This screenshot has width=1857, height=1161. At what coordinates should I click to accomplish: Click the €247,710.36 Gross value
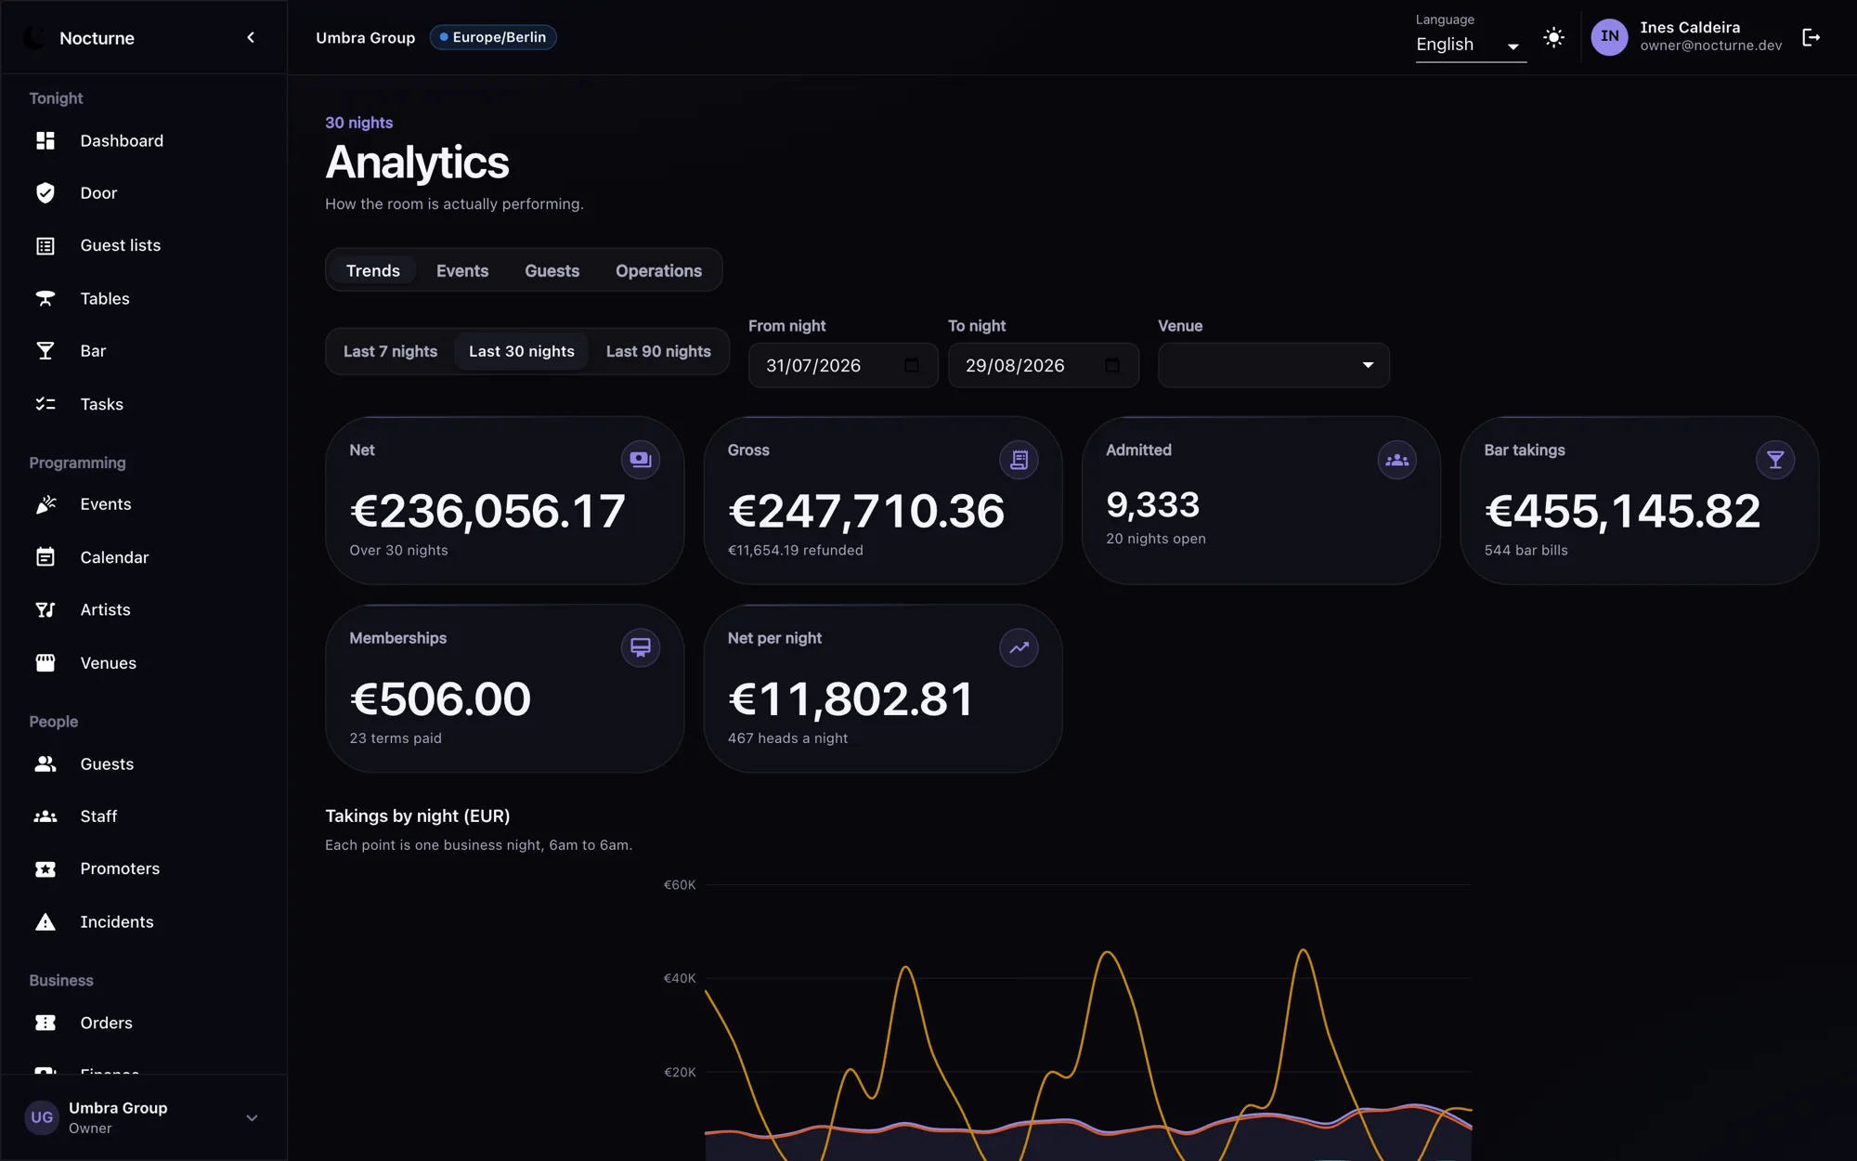[866, 511]
